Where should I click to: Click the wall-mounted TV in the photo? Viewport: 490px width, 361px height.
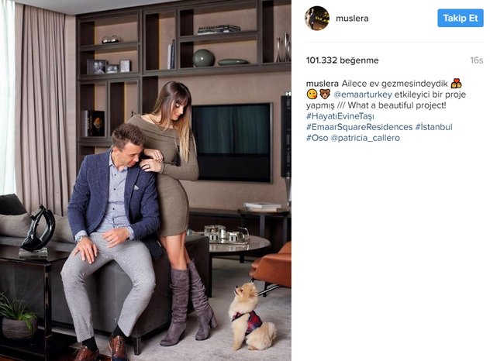click(x=232, y=143)
